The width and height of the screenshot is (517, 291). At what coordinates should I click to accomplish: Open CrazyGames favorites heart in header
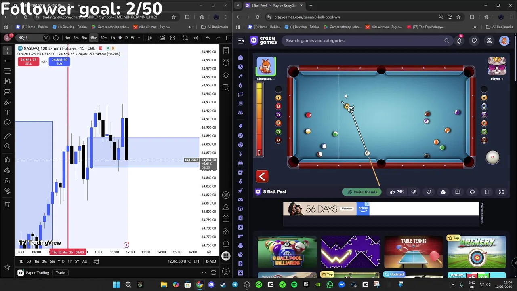pyautogui.click(x=474, y=40)
